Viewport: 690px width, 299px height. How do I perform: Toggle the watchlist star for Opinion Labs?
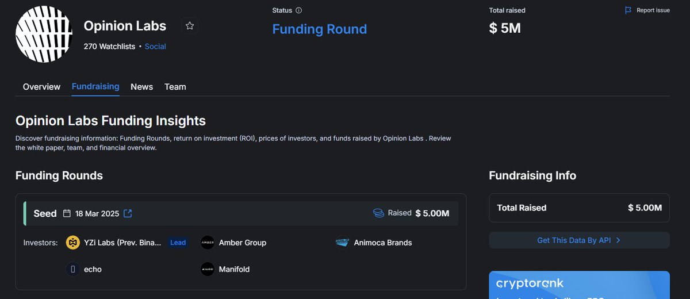(x=190, y=26)
